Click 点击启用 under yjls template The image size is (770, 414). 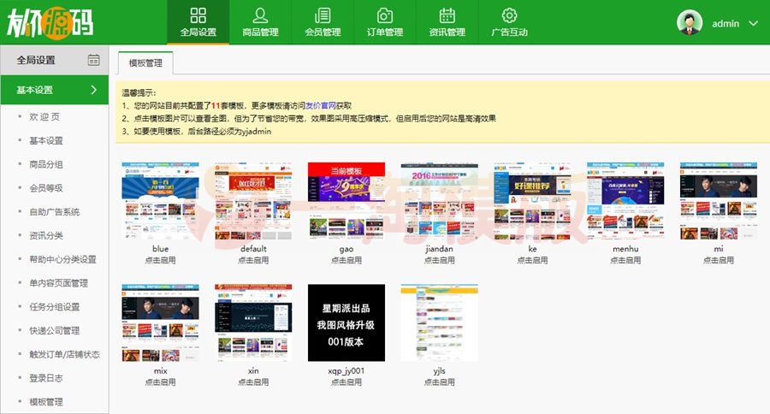(440, 382)
